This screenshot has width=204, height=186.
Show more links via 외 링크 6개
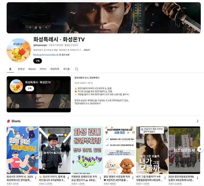pos(64,54)
